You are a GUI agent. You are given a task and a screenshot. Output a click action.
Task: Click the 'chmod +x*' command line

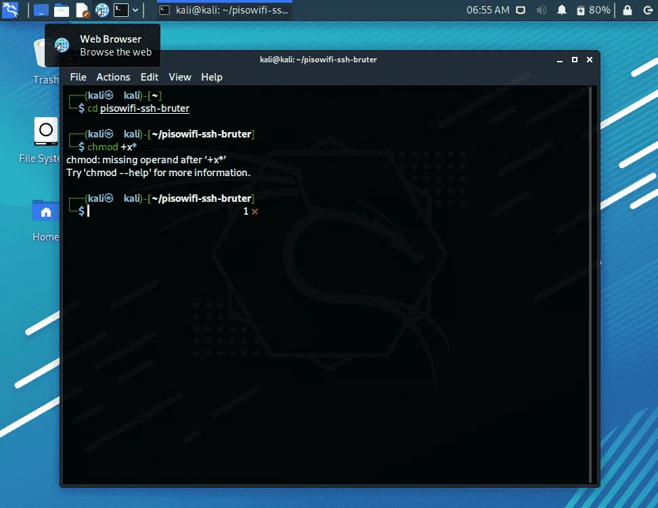[x=112, y=147]
